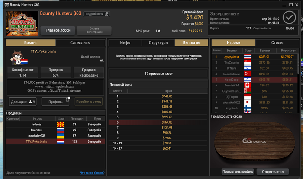
Task: Click the Canadian flag beside AussieAl74
Action: (248, 85)
